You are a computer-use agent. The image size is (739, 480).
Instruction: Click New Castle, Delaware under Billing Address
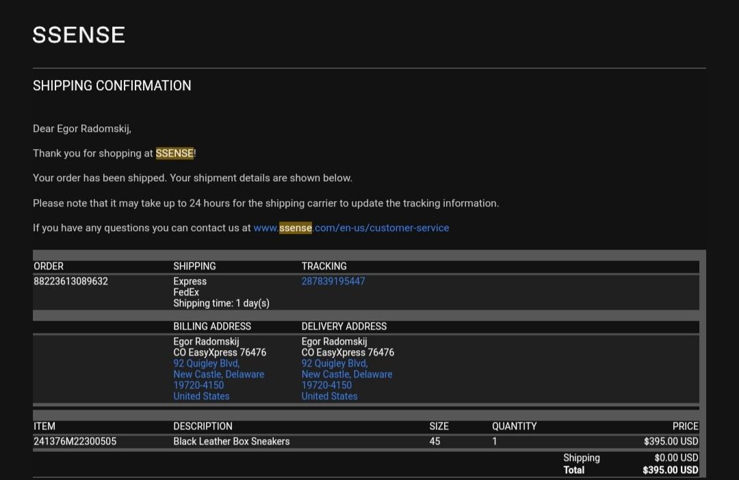point(218,374)
